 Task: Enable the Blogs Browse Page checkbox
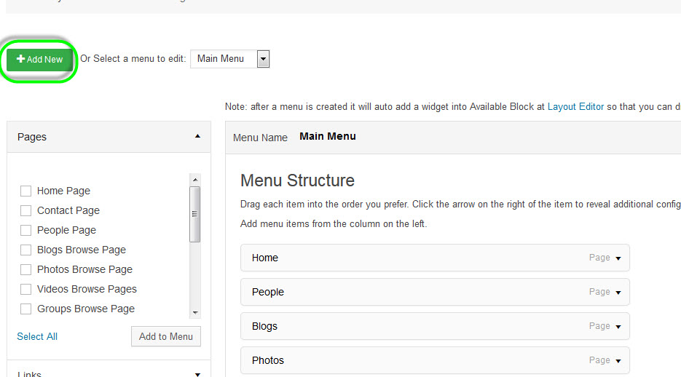pos(26,250)
